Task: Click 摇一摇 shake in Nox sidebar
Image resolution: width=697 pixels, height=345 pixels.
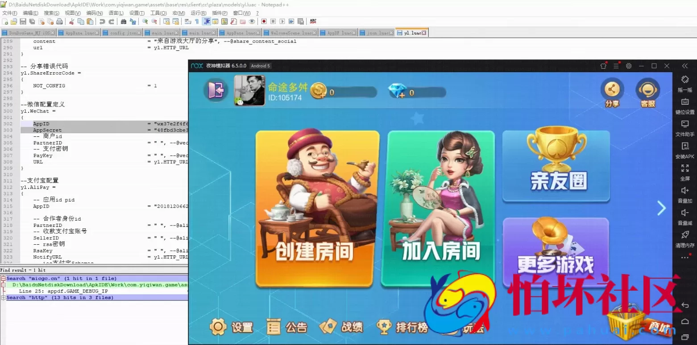Action: (x=685, y=85)
